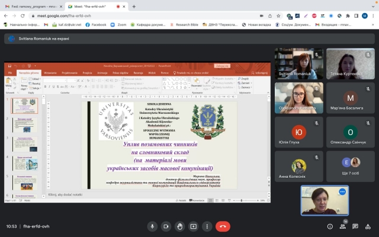Open kaf.dz@ukr.net bookmark
Screen dimensions: 379x237
point(67,25)
